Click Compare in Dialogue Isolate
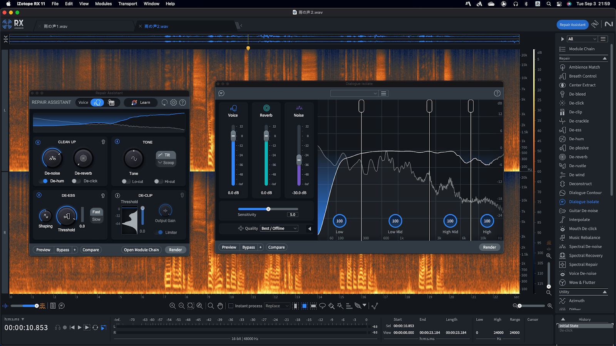Viewport: 616px width, 346px height. 276,247
